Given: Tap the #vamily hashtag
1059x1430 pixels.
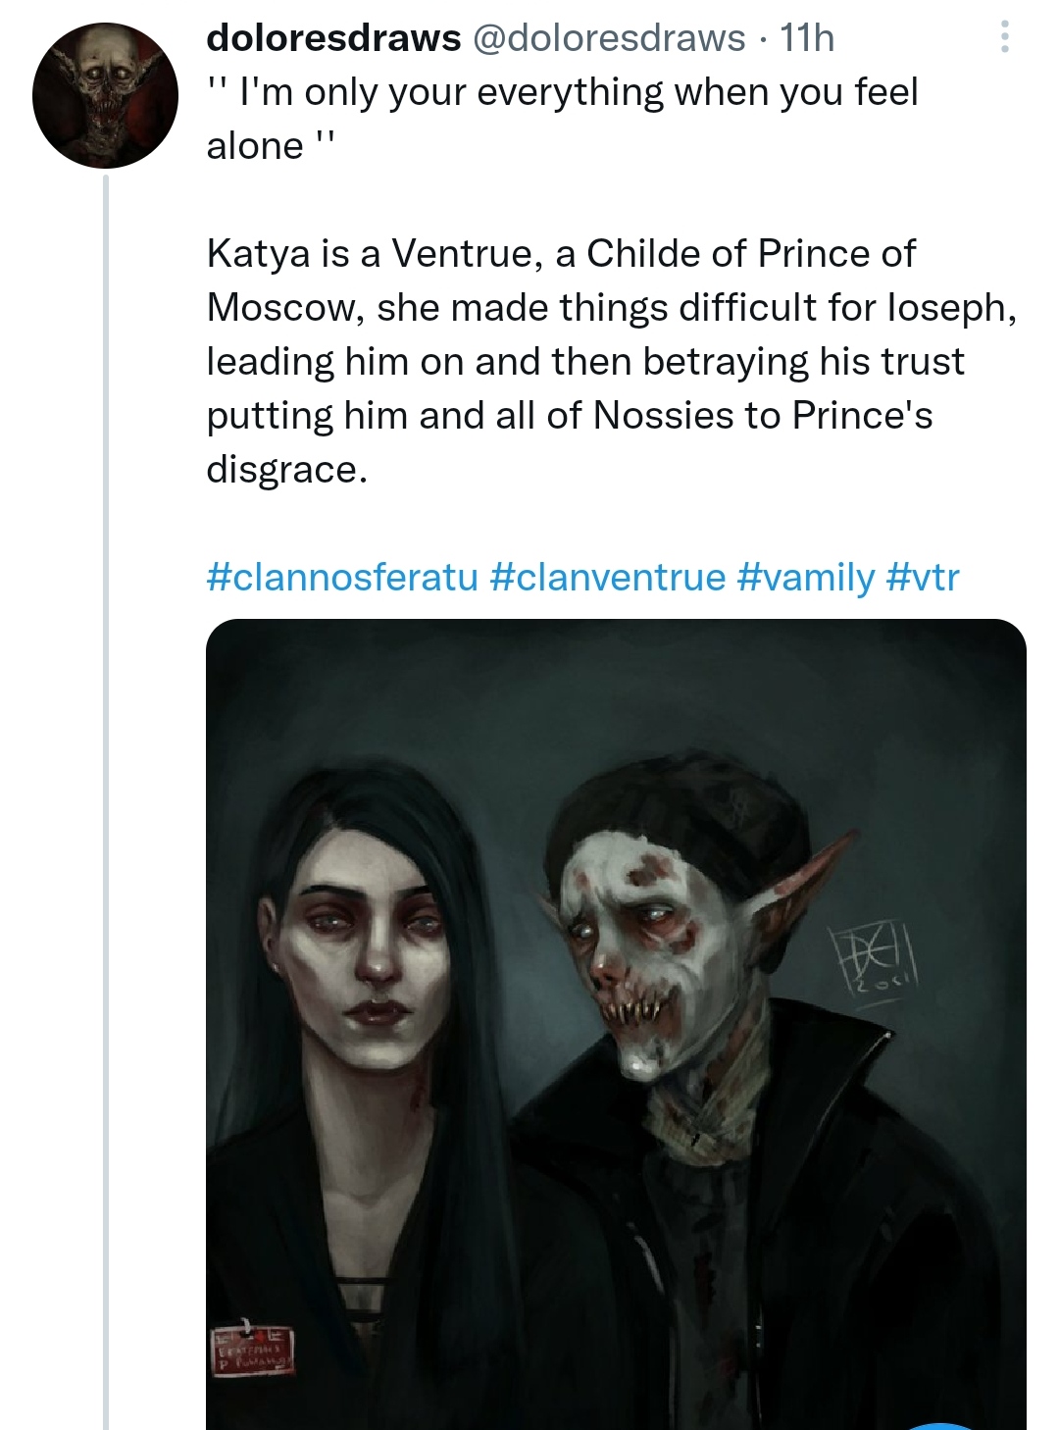Looking at the screenshot, I should click(x=804, y=577).
